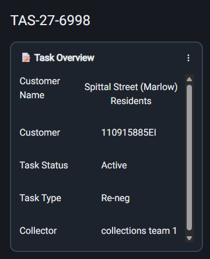Click customer number 110915885EI
The width and height of the screenshot is (210, 259).
[129, 133]
